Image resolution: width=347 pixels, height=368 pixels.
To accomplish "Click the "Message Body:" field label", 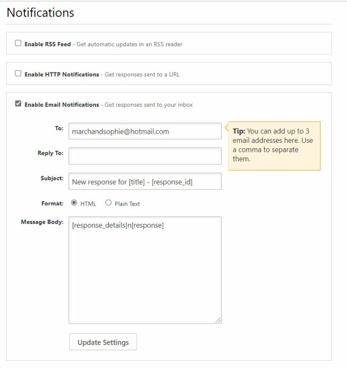I will click(x=42, y=222).
